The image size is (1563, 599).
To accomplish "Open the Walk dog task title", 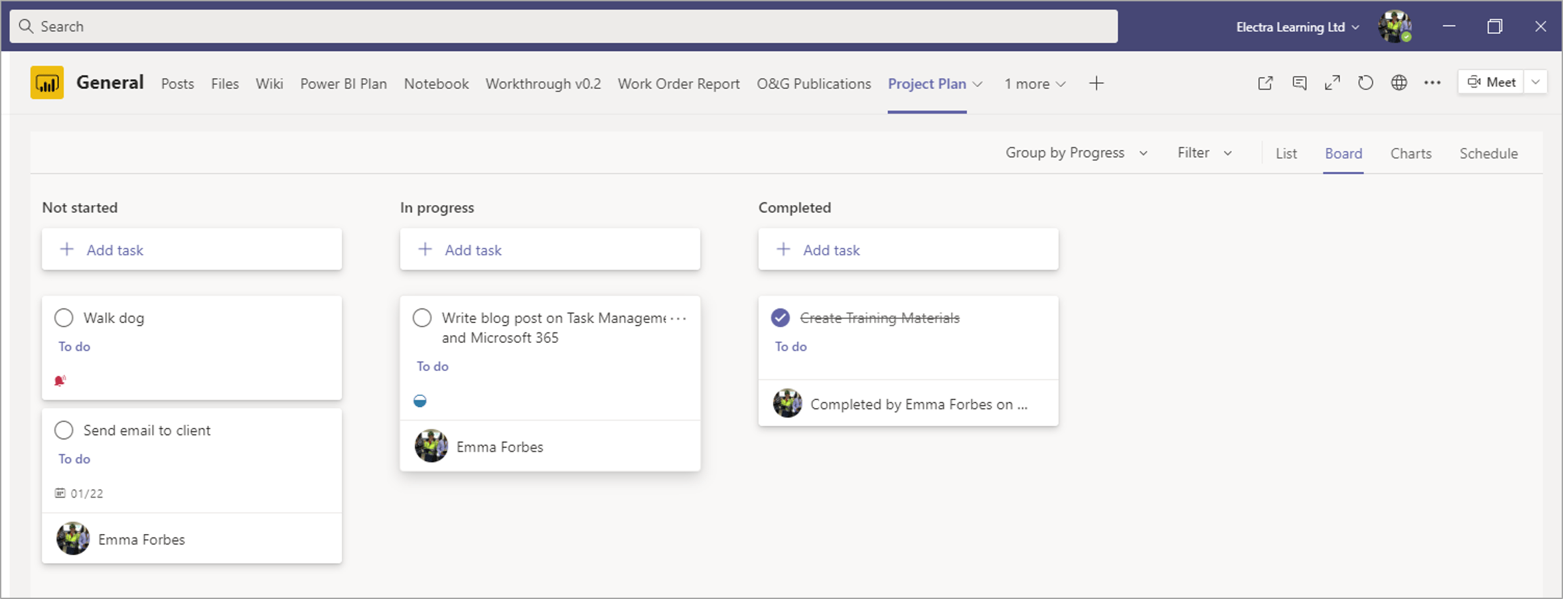I will click(113, 318).
